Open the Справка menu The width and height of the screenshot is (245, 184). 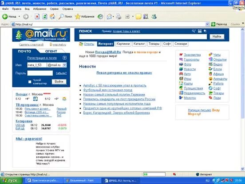[67, 9]
